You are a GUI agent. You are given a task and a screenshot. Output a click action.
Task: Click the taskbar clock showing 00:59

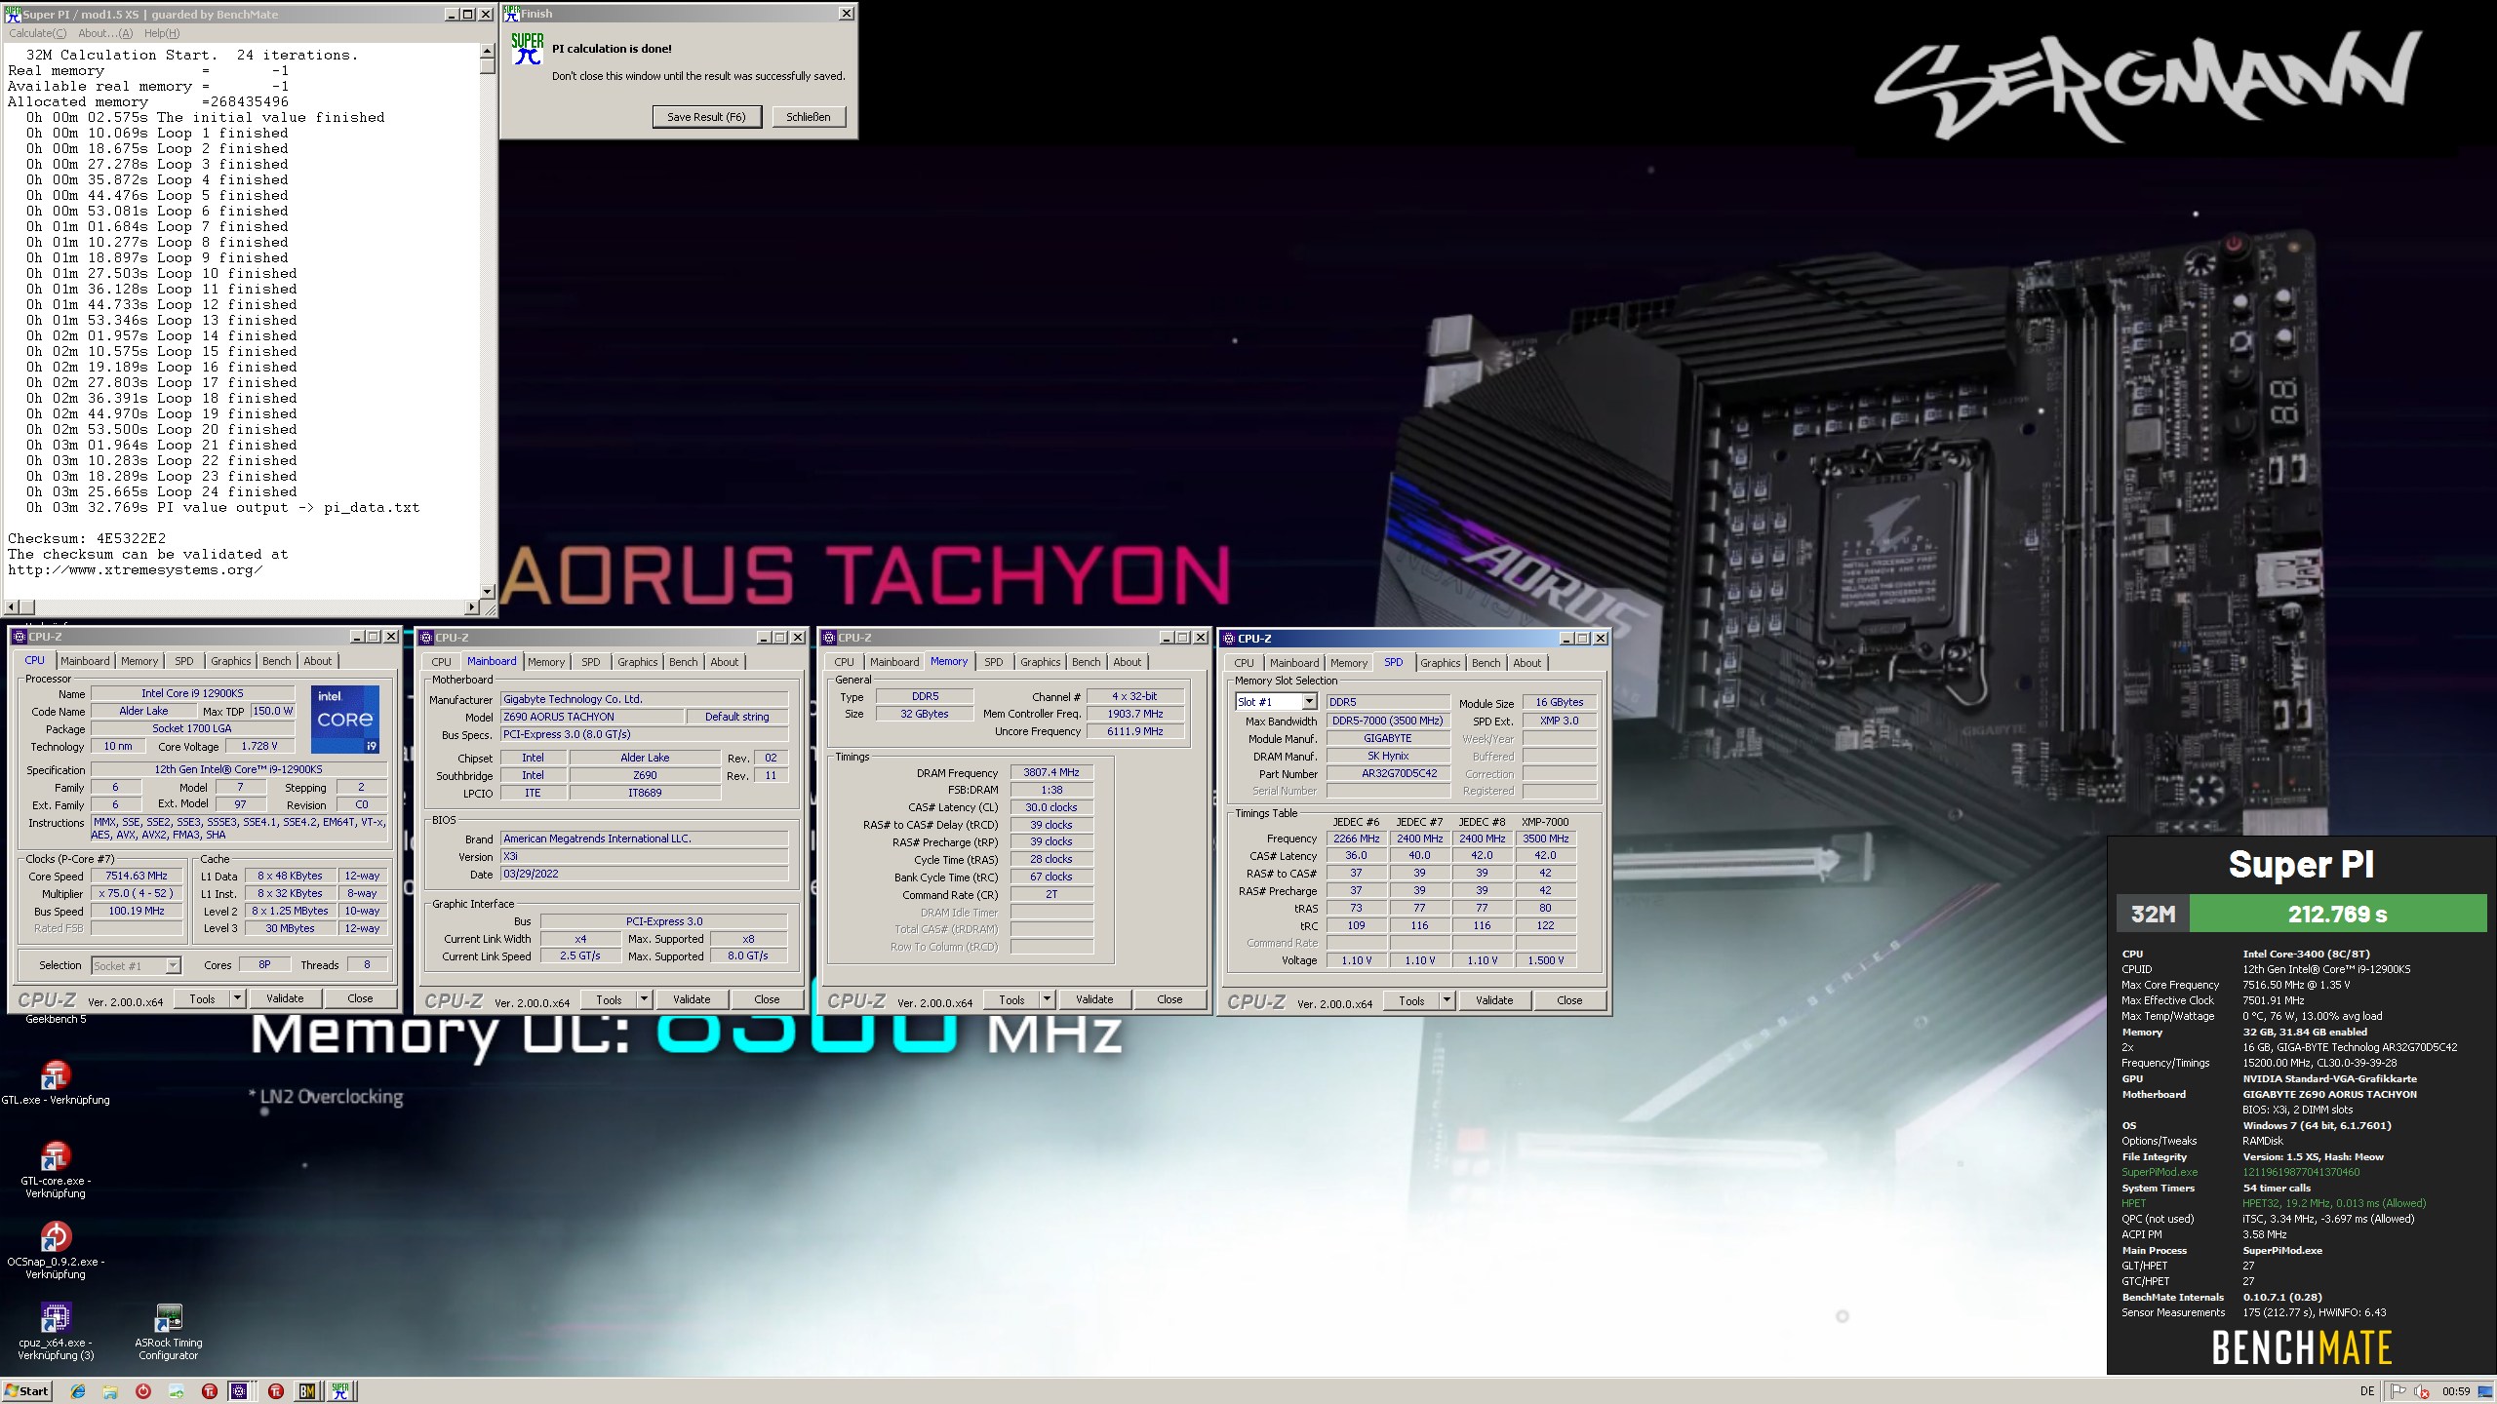(2456, 1391)
